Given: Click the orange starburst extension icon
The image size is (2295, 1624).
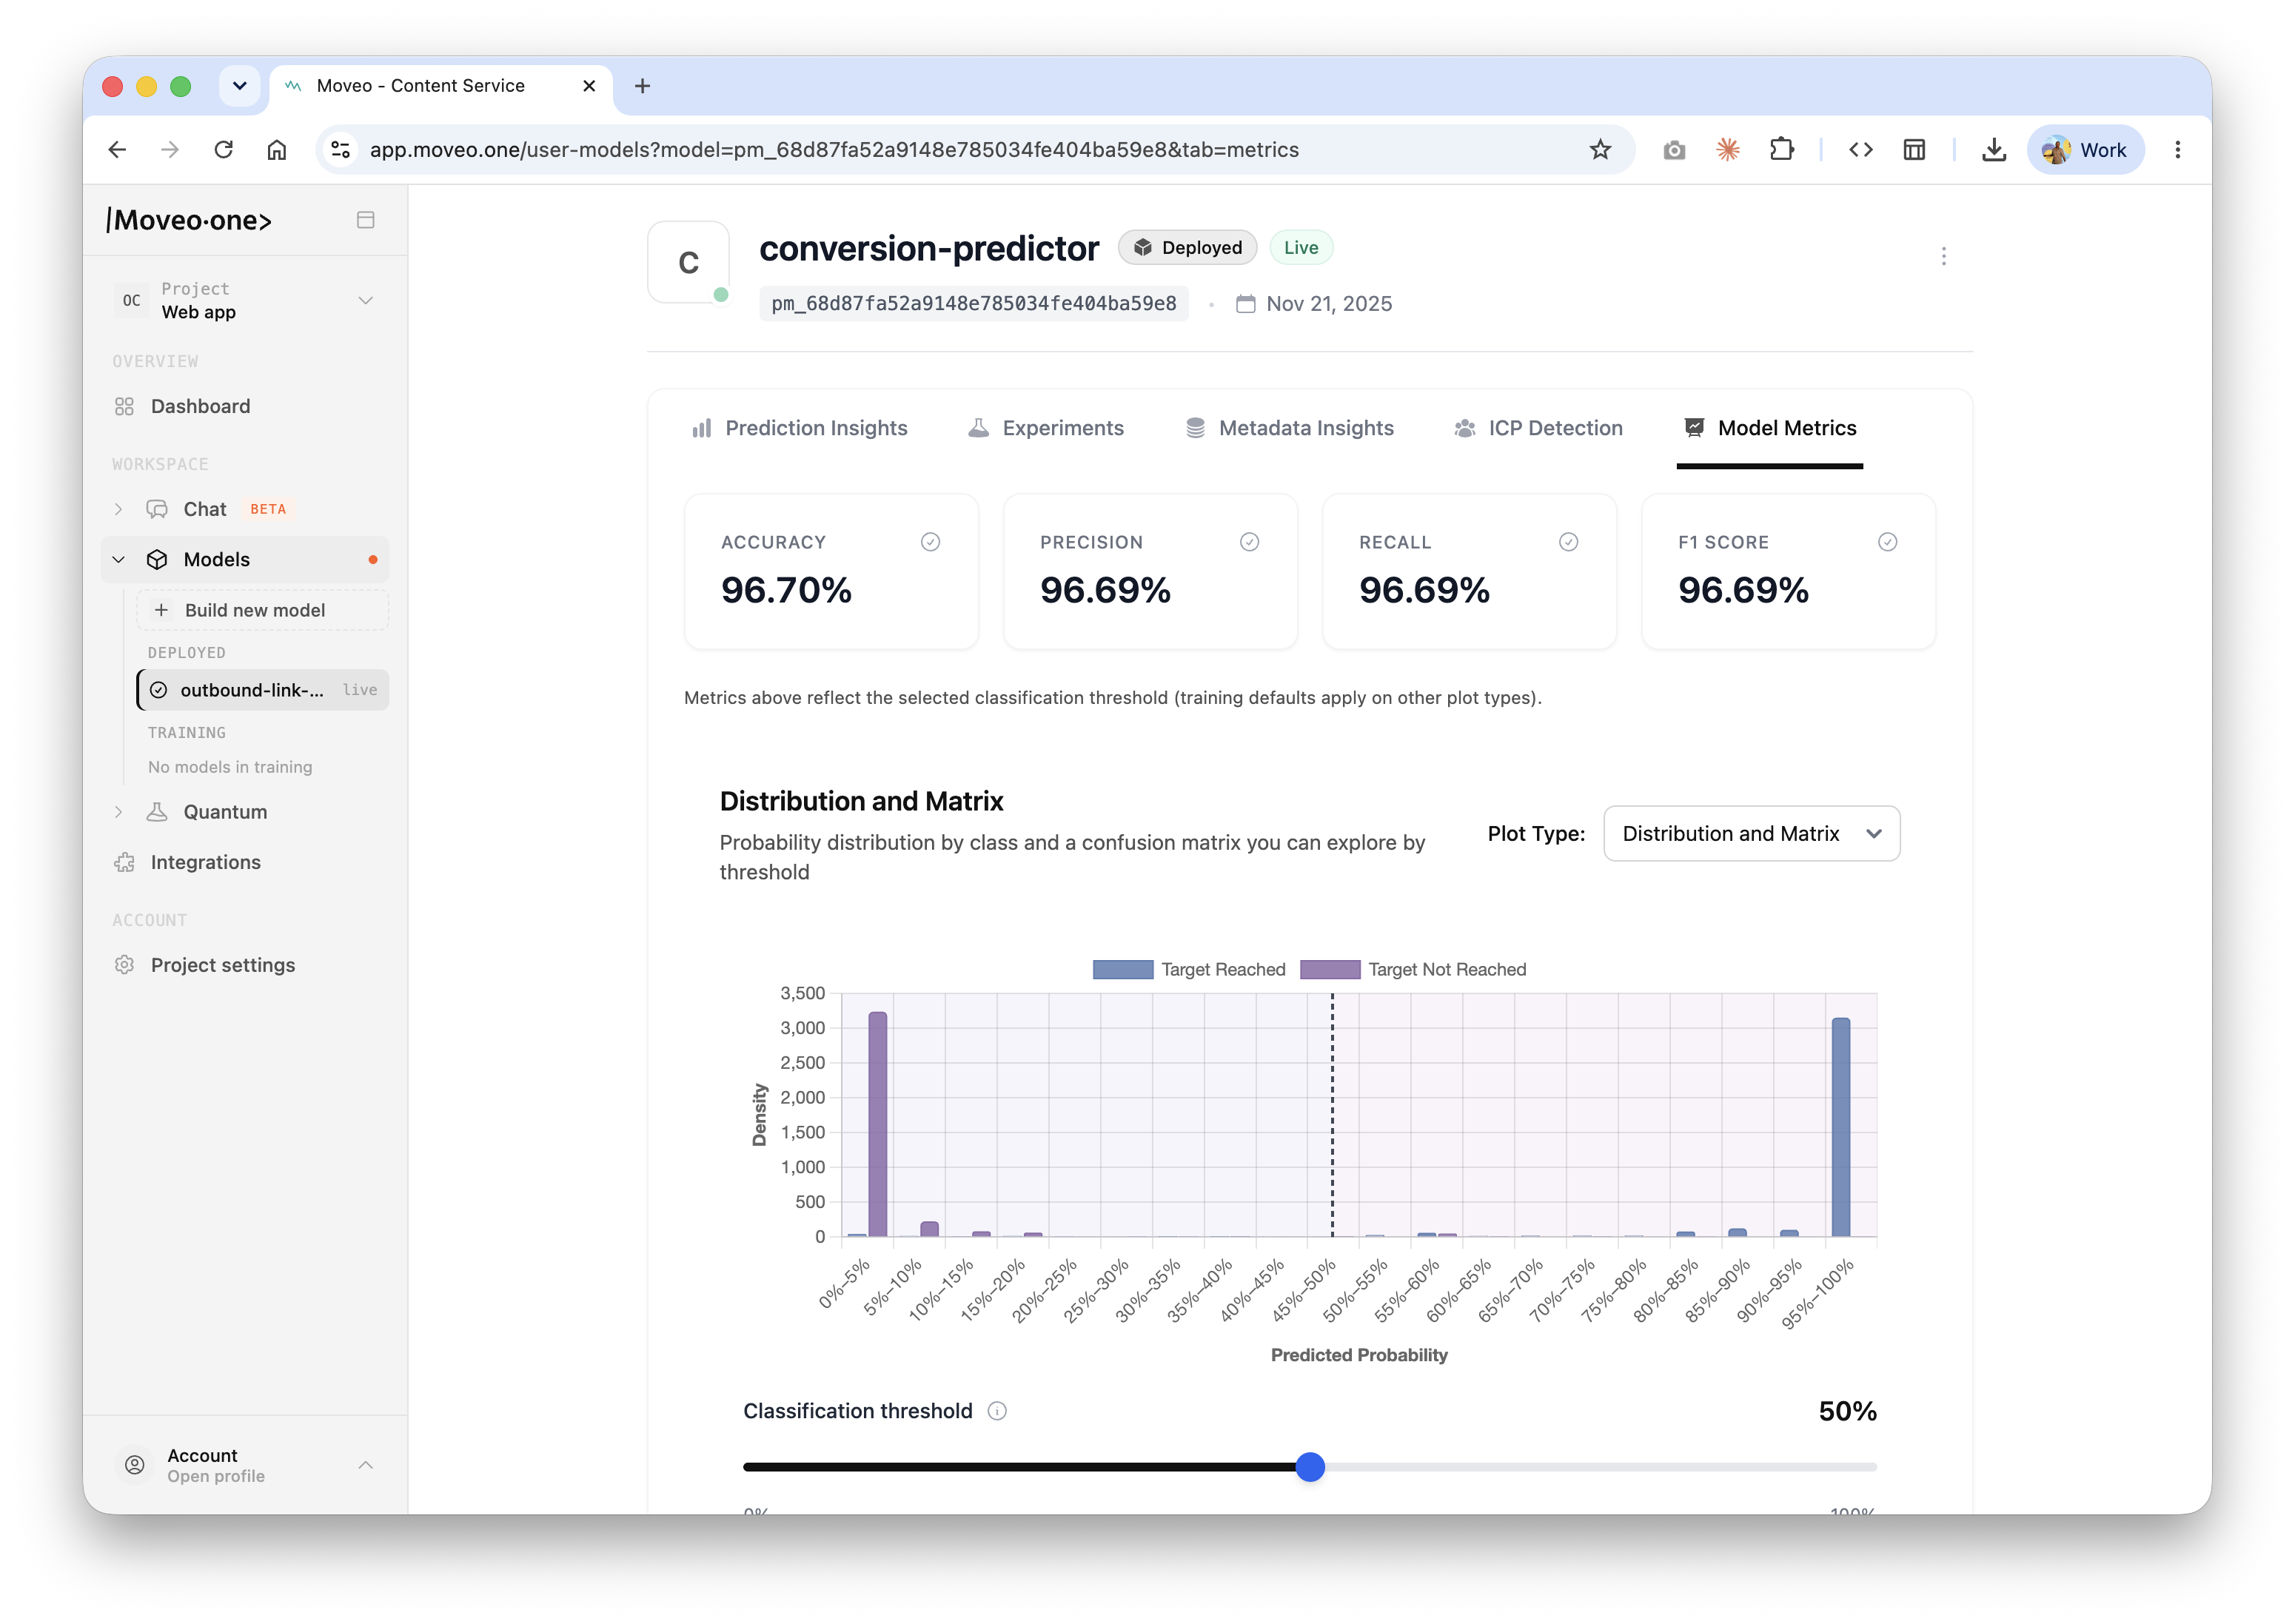Looking at the screenshot, I should [x=1728, y=150].
